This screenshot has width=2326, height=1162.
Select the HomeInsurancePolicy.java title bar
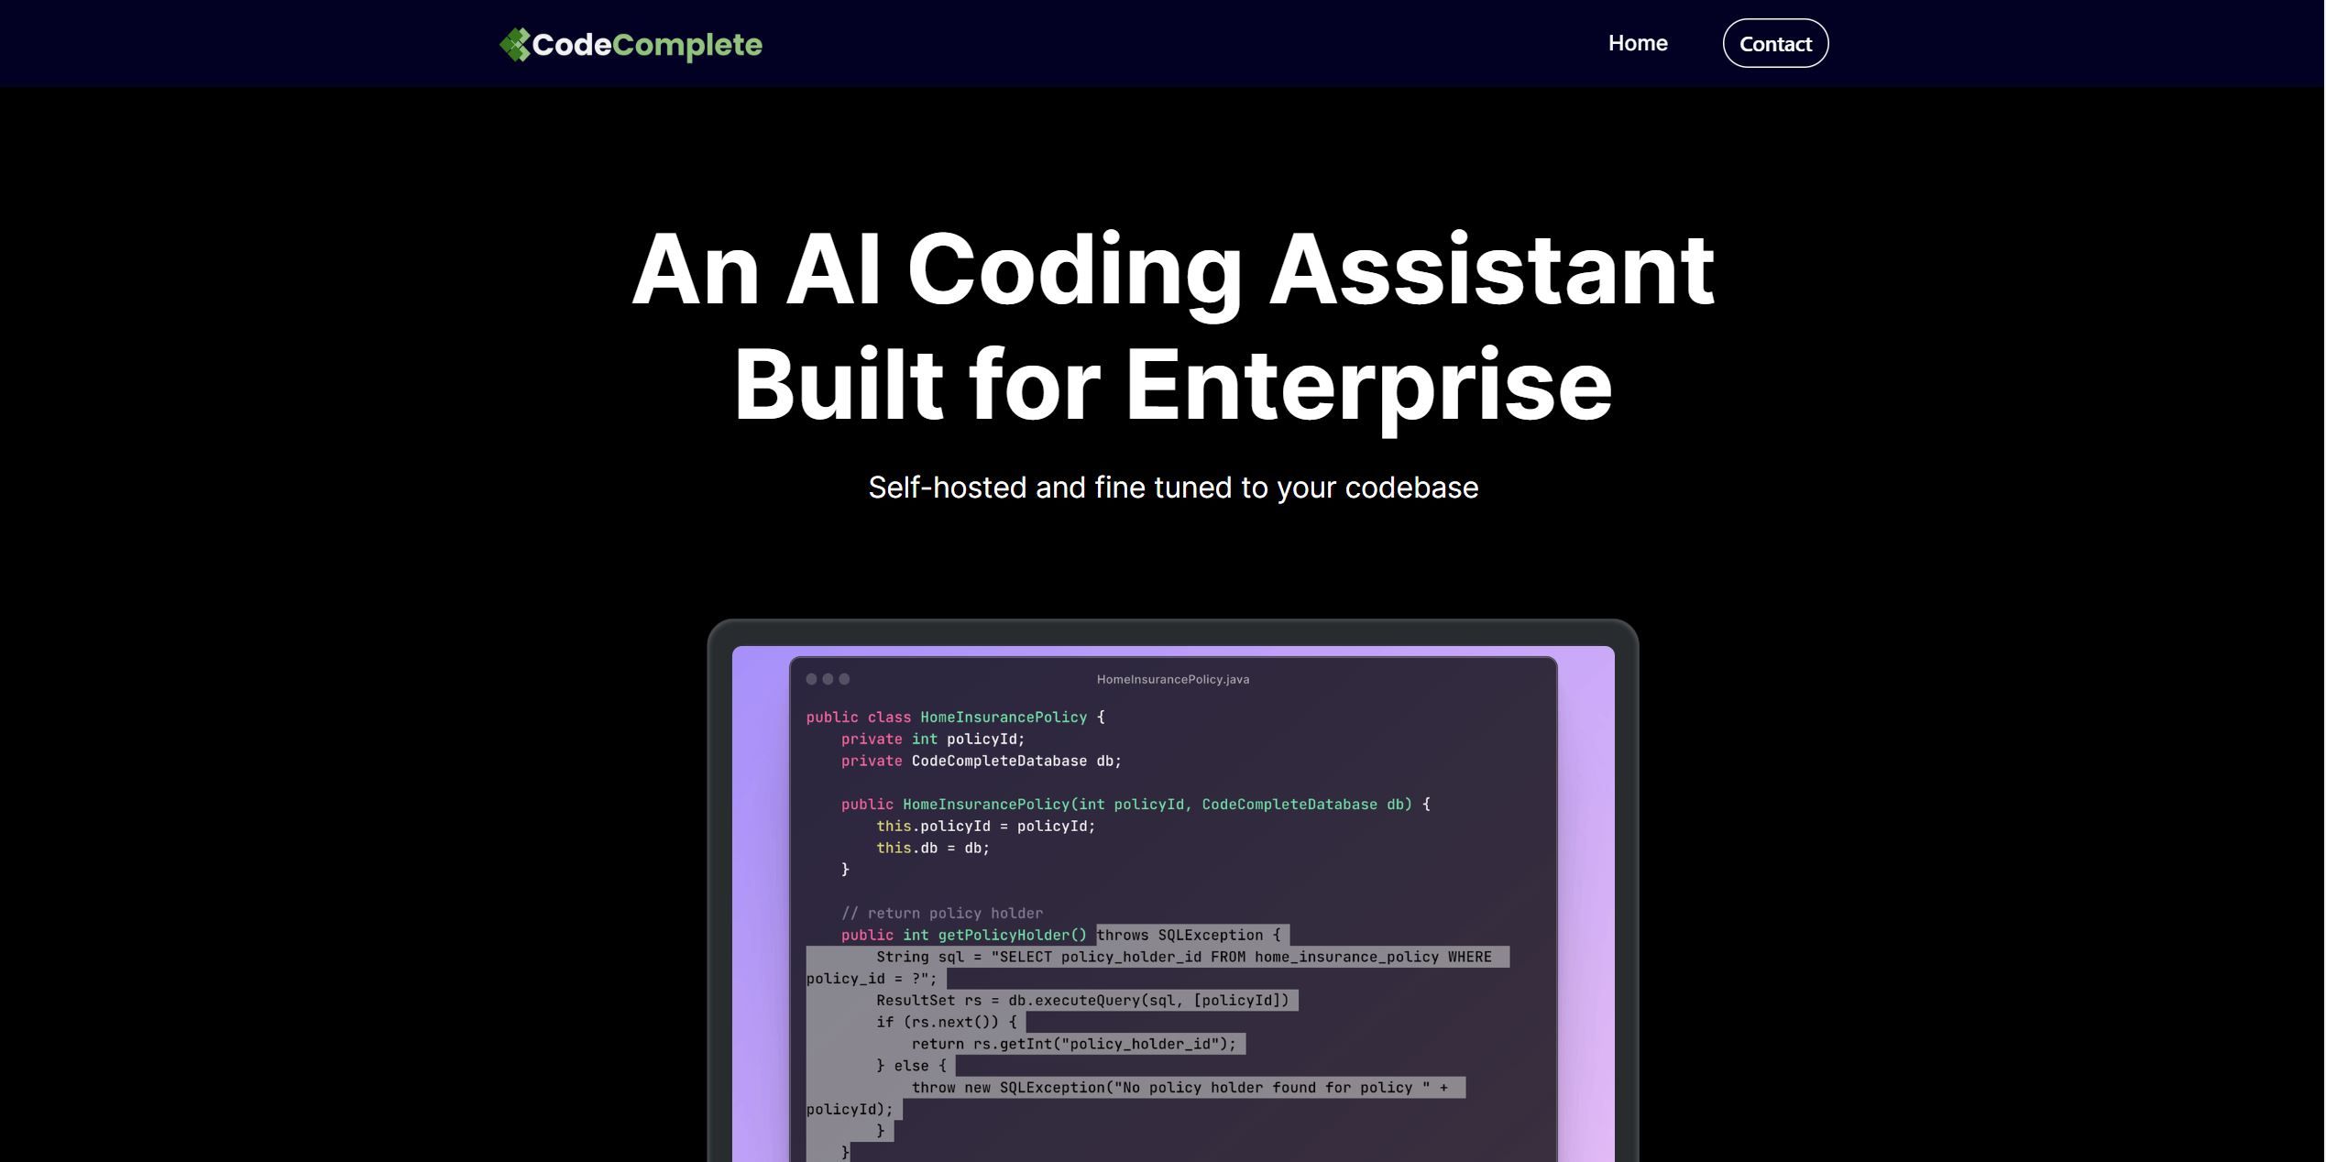(1172, 679)
